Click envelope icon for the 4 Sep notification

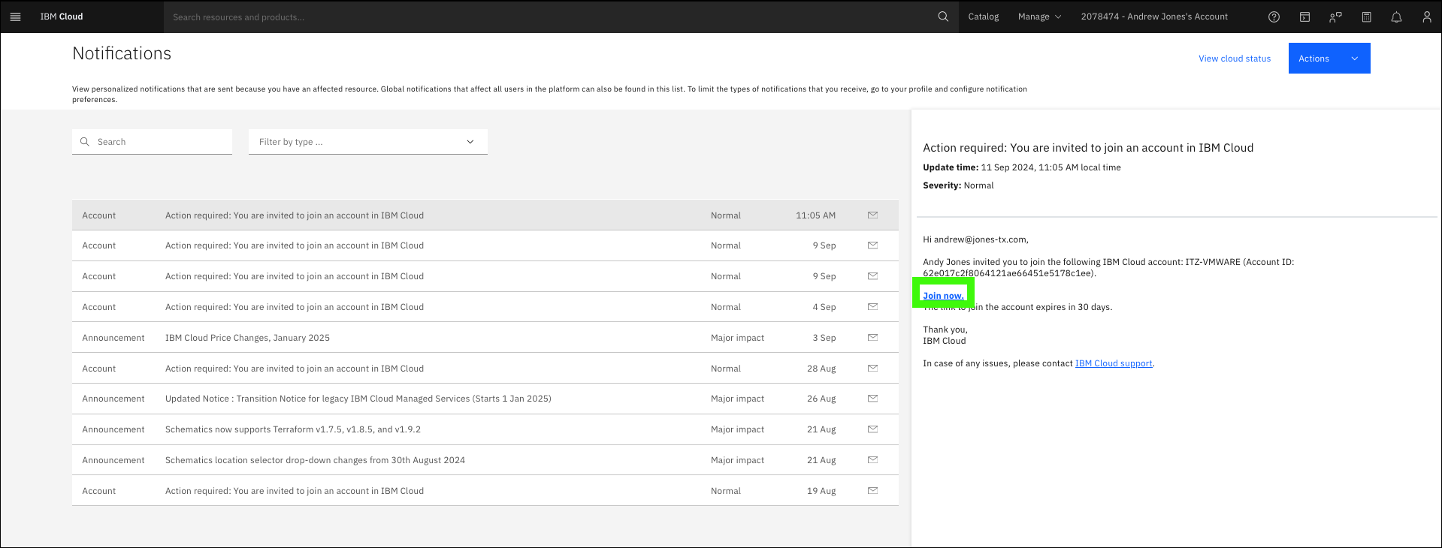tap(872, 307)
